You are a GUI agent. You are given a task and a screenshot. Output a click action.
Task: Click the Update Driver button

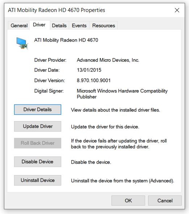pos(38,126)
